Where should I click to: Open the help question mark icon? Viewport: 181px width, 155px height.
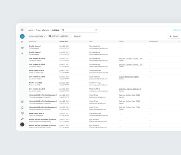pos(22,113)
